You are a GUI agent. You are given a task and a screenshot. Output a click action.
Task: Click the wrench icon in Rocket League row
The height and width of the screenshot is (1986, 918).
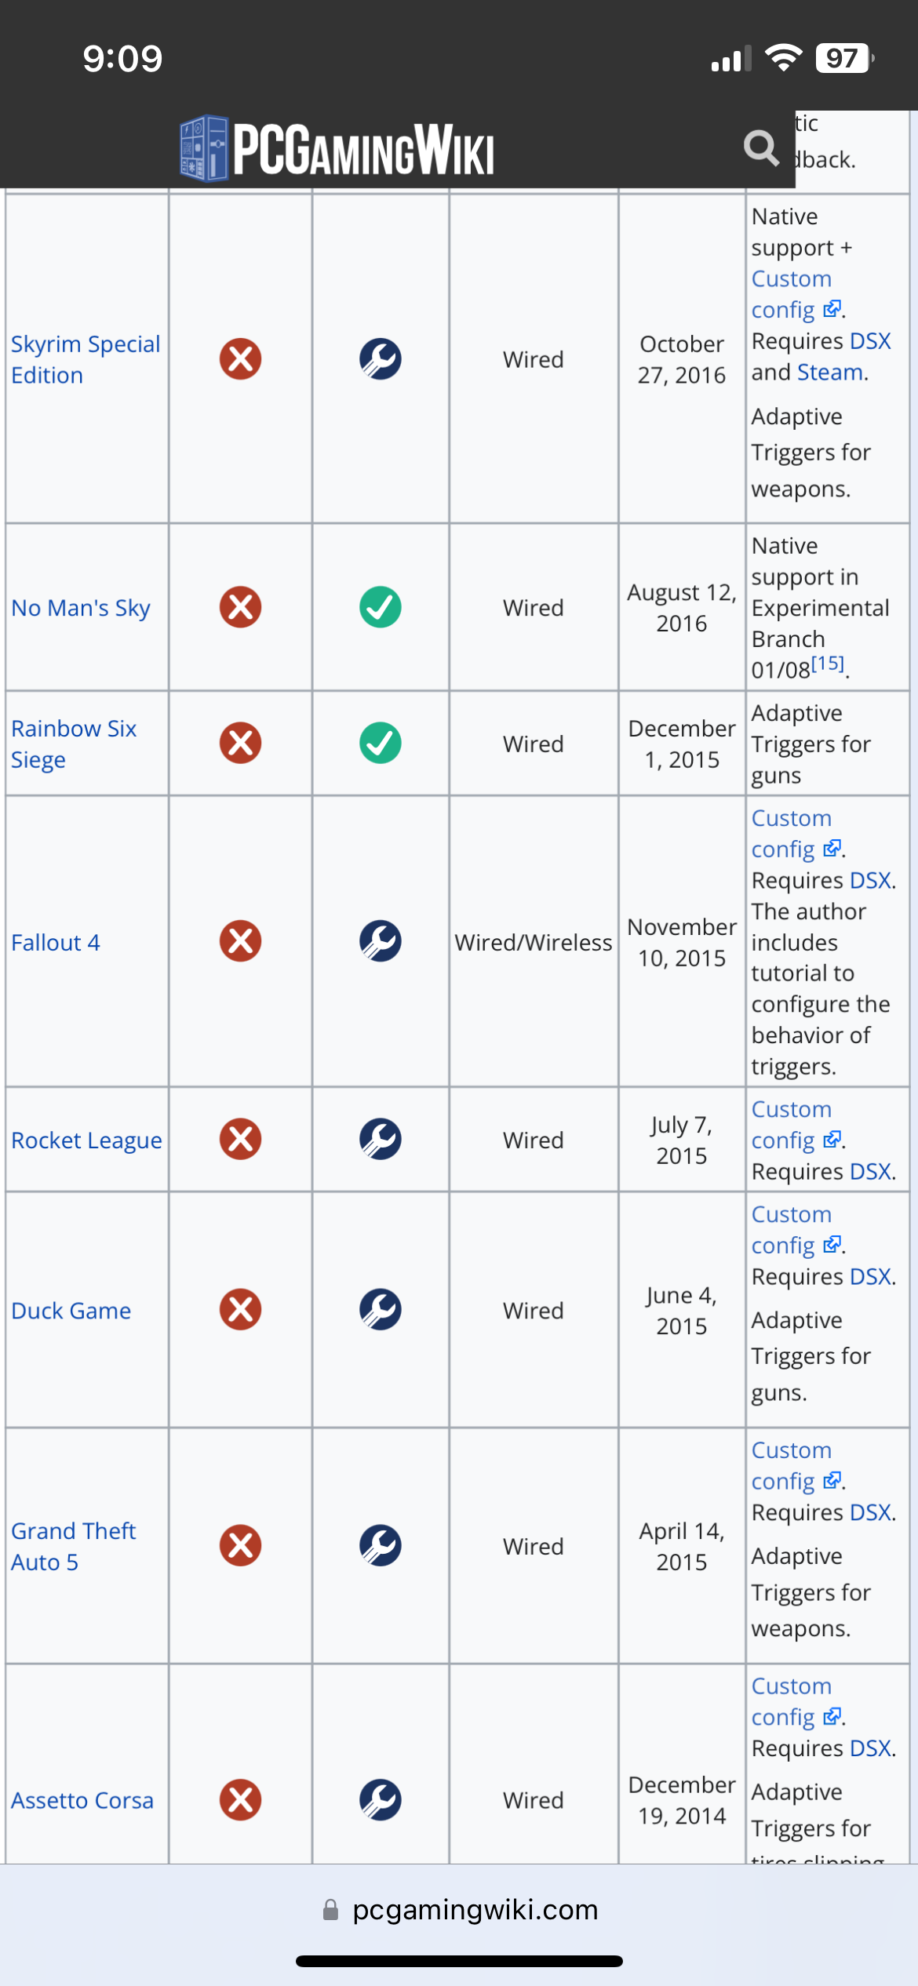pyautogui.click(x=381, y=1139)
